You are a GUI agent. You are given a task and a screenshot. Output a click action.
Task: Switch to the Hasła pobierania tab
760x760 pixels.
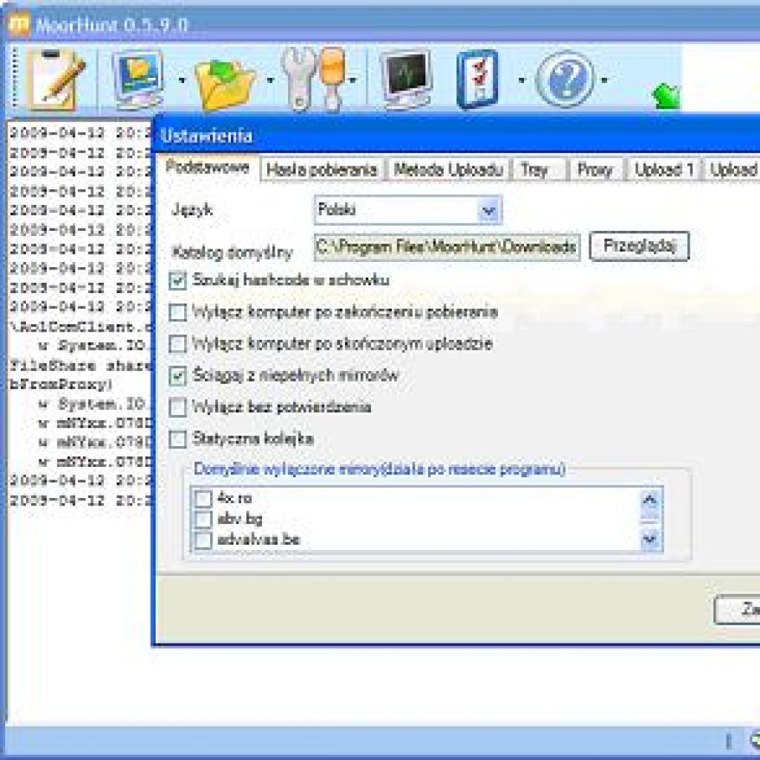(322, 170)
